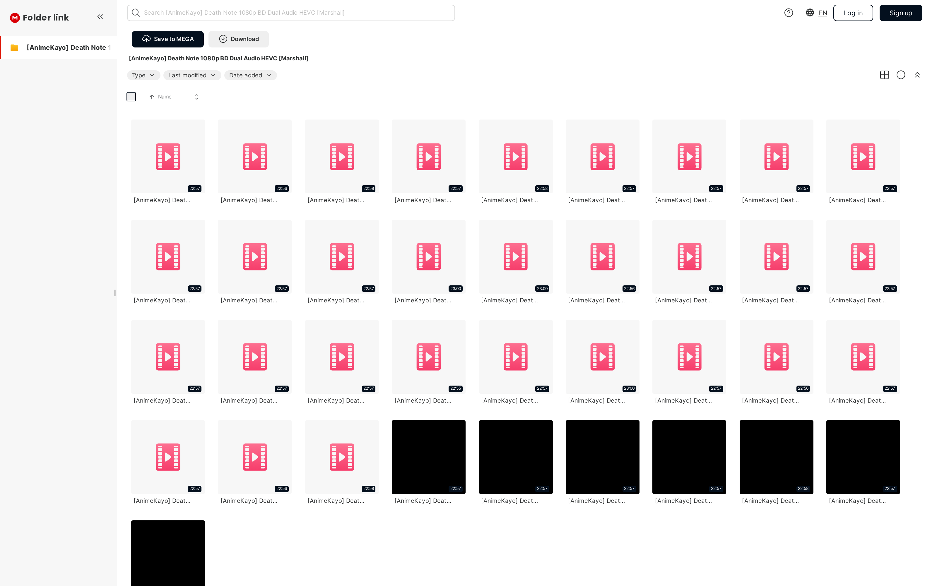Click the folder title '[AnimeKayo] Death Note 1080p BD Dual Audio HEVC [Marshall]'
The width and height of the screenshot is (937, 586).
click(218, 59)
